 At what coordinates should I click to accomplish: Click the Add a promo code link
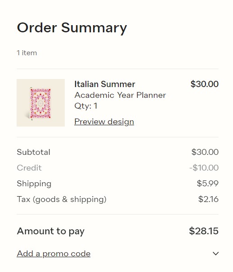point(54,254)
